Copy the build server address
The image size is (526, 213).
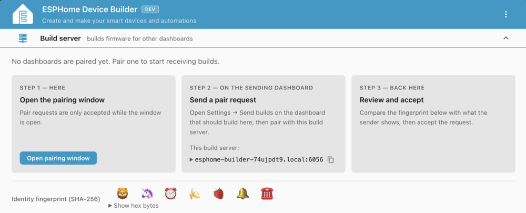pos(330,160)
